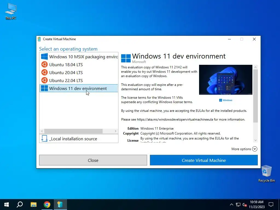Click down arrow of description scrollbar
This screenshot has width=280, height=210.
pos(255,140)
